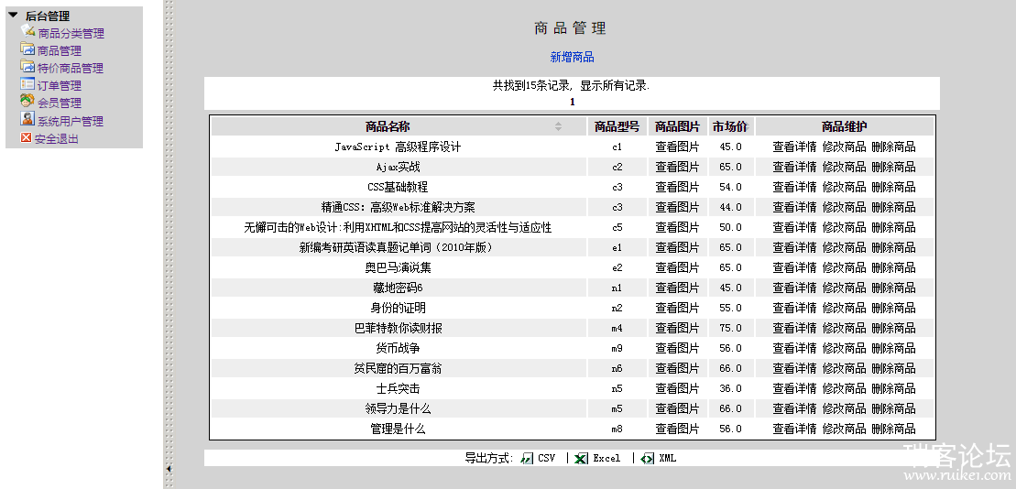Open 系统用户管理 in the sidebar

pos(71,121)
